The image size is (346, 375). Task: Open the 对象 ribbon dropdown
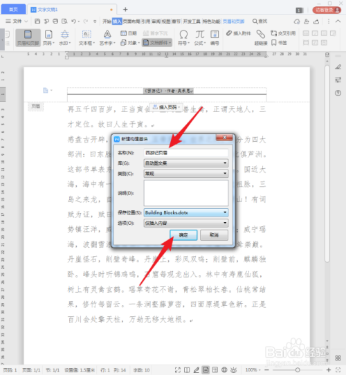(130, 43)
